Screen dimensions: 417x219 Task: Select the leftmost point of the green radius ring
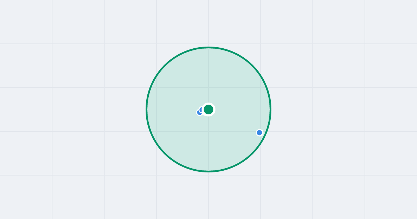click(146, 109)
